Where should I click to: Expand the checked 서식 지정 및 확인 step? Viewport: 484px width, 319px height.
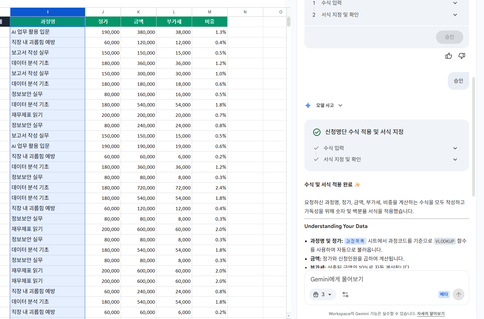click(455, 159)
